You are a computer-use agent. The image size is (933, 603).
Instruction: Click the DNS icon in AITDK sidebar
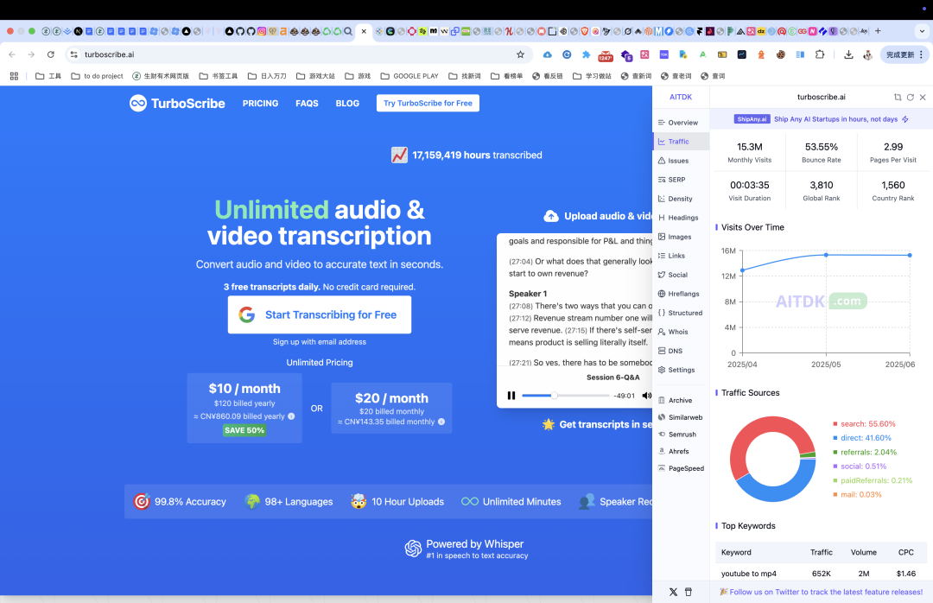point(662,352)
